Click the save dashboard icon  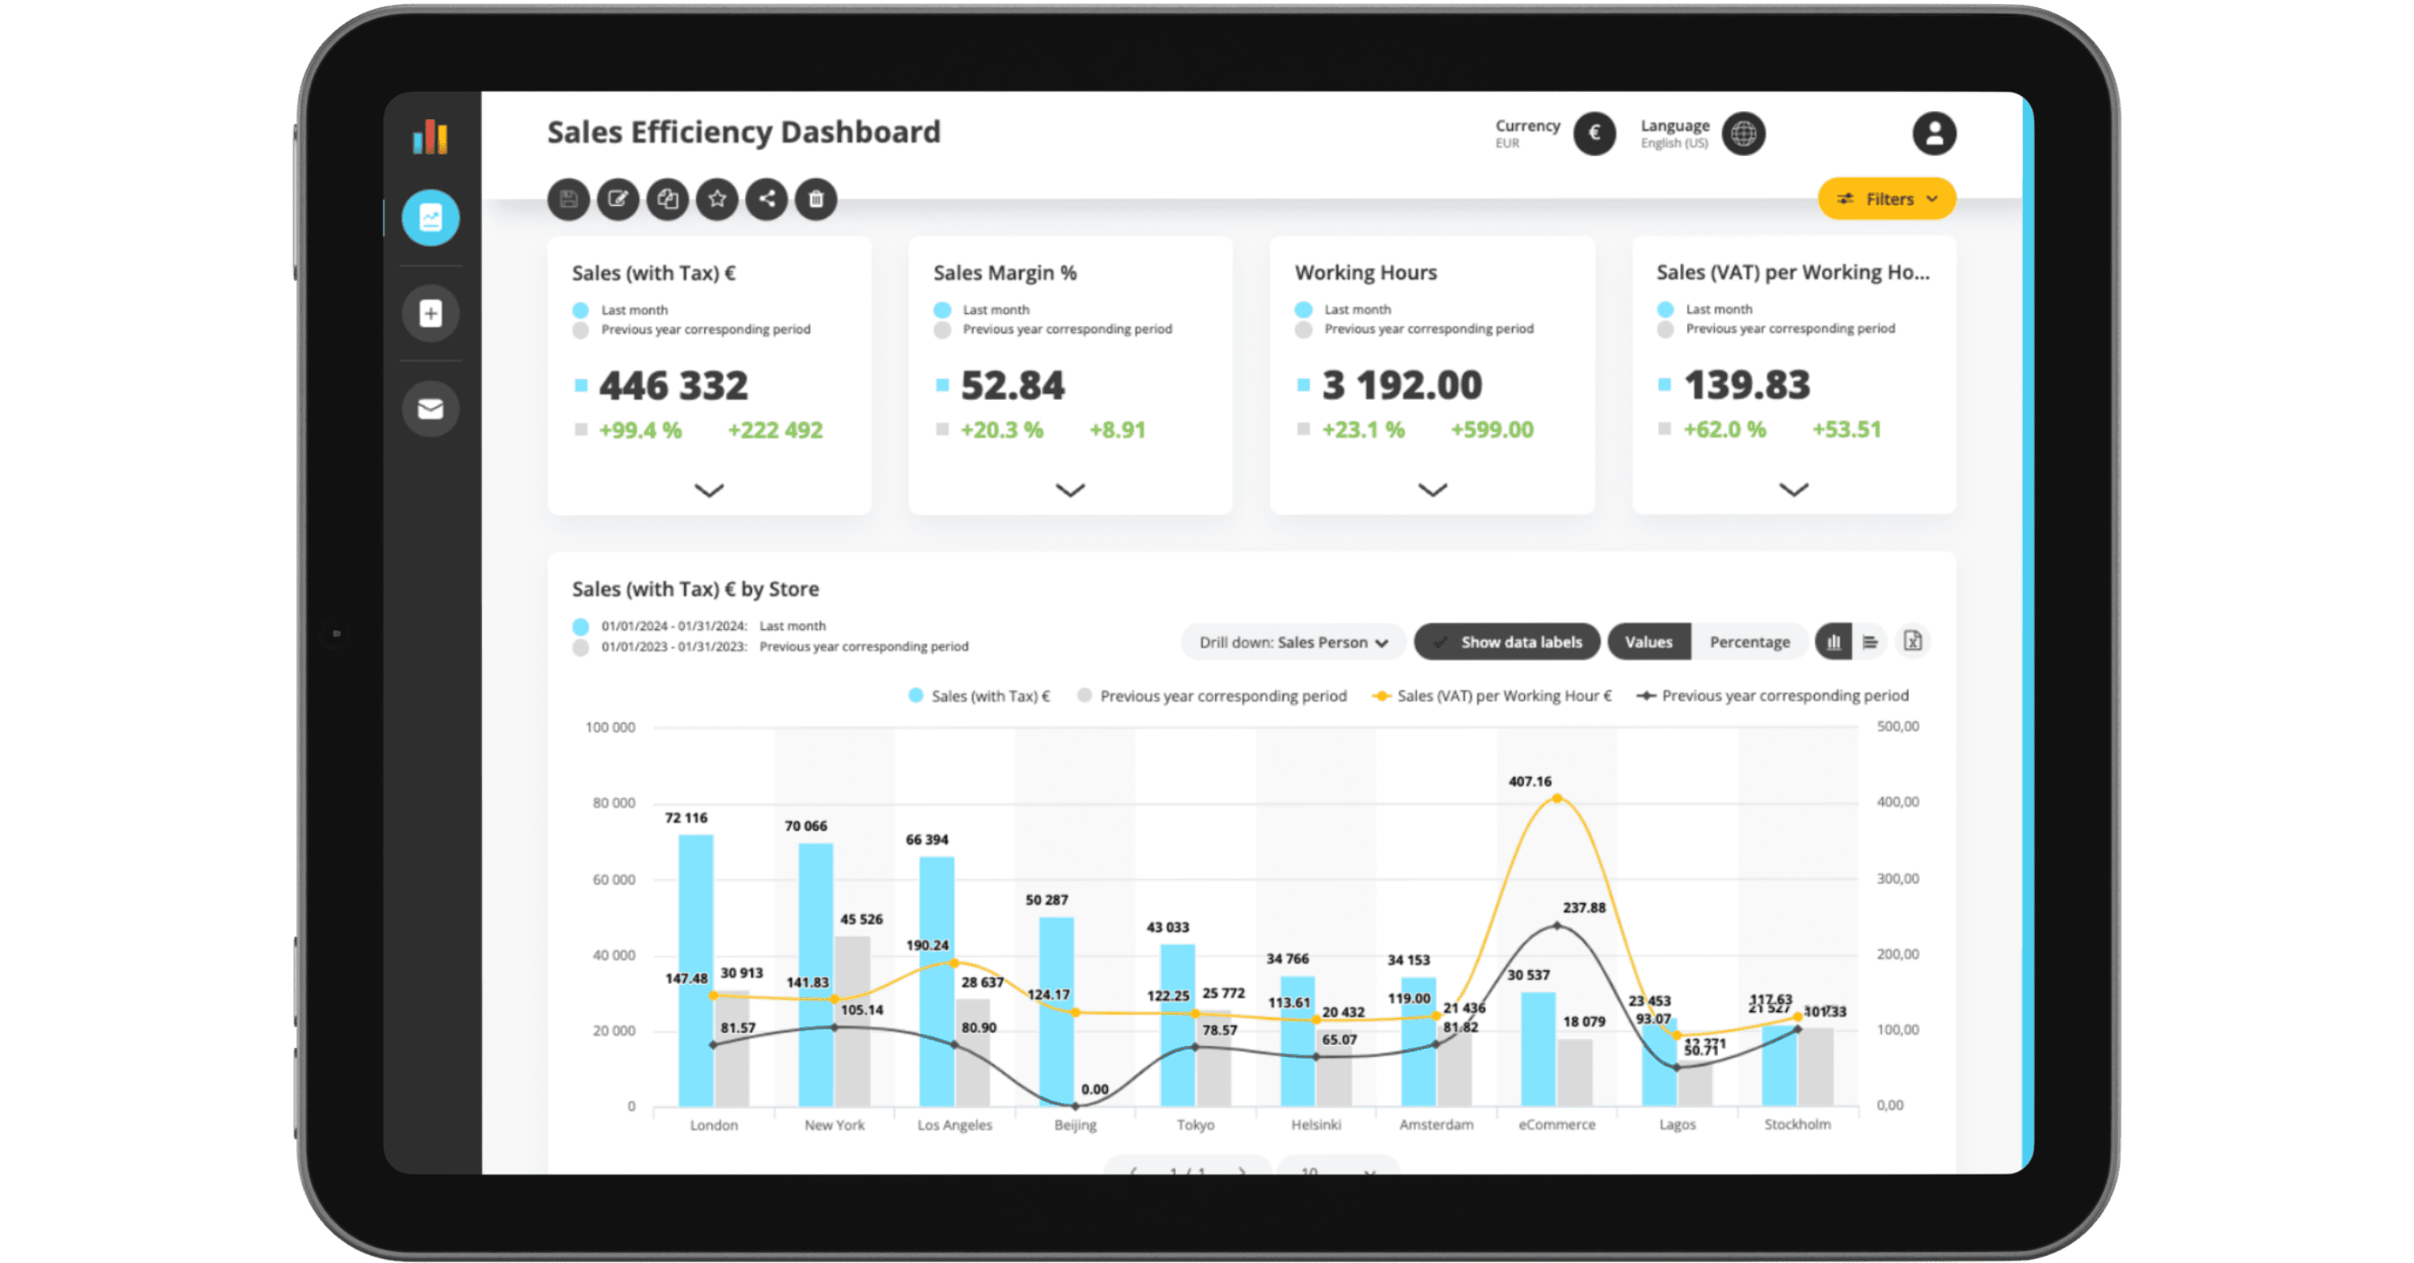[x=569, y=199]
